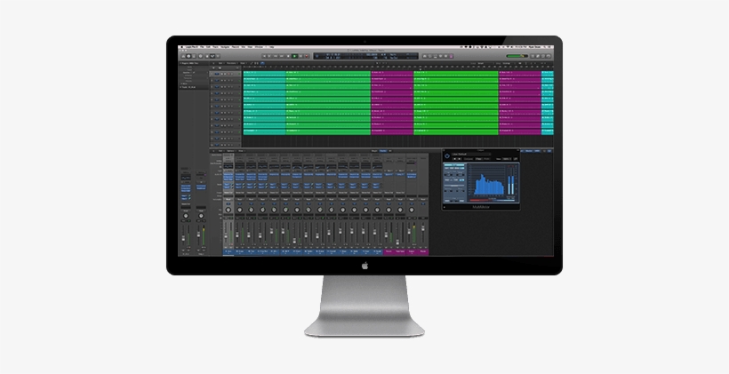Duplicate the selected track with header button
Image resolution: width=729 pixels, height=374 pixels.
point(220,68)
